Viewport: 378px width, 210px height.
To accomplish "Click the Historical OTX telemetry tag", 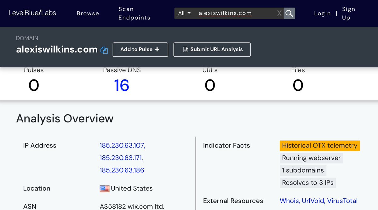I will [x=319, y=145].
